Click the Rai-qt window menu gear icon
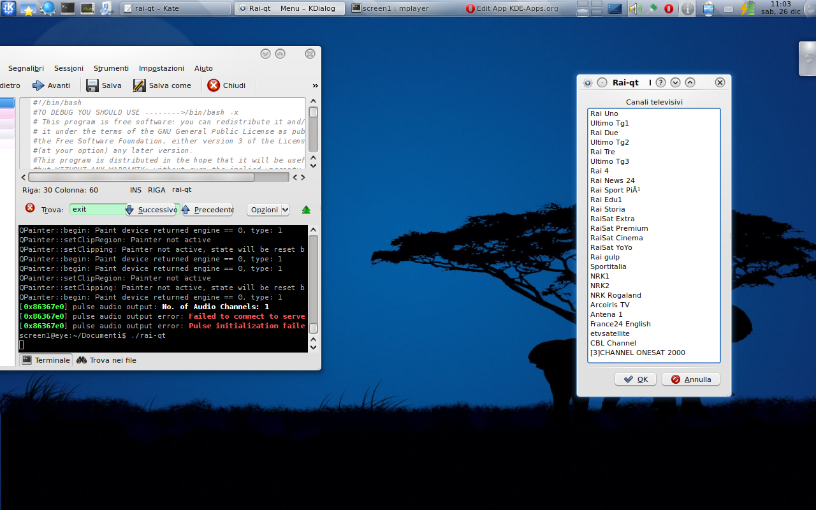Screen dimensions: 816x510 click(x=588, y=82)
